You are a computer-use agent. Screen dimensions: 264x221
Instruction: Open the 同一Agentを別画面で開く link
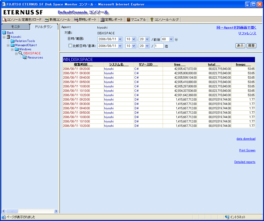pyautogui.click(x=236, y=27)
